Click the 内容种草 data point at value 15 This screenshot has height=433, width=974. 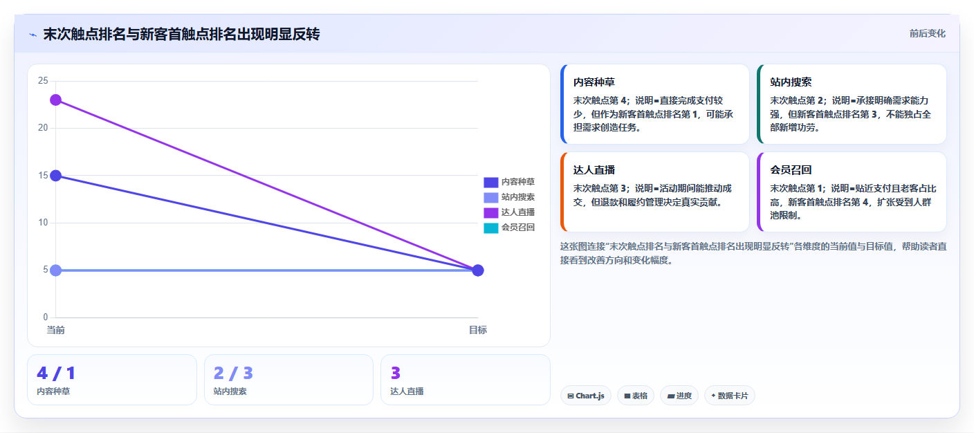[55, 176]
